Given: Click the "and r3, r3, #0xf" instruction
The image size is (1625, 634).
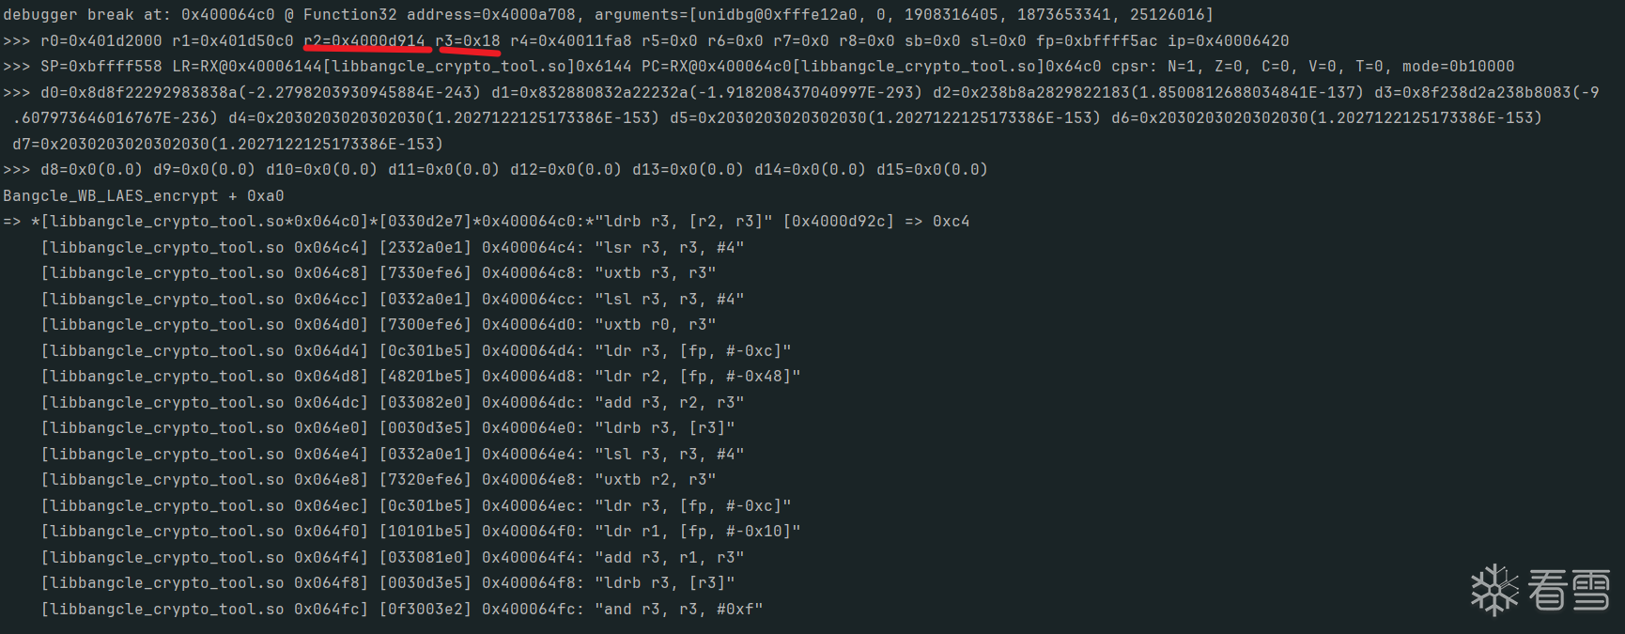Looking at the screenshot, I should tap(678, 610).
